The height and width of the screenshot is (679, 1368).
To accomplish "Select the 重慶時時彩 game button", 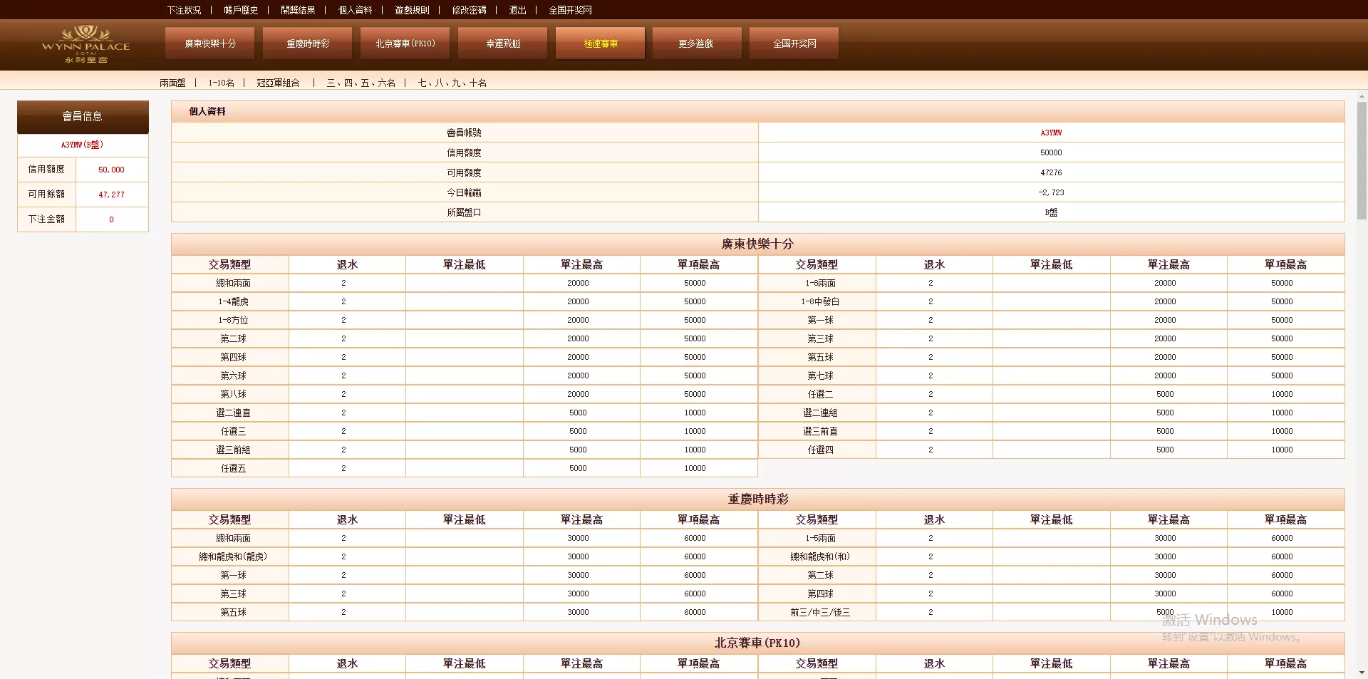I will coord(308,43).
